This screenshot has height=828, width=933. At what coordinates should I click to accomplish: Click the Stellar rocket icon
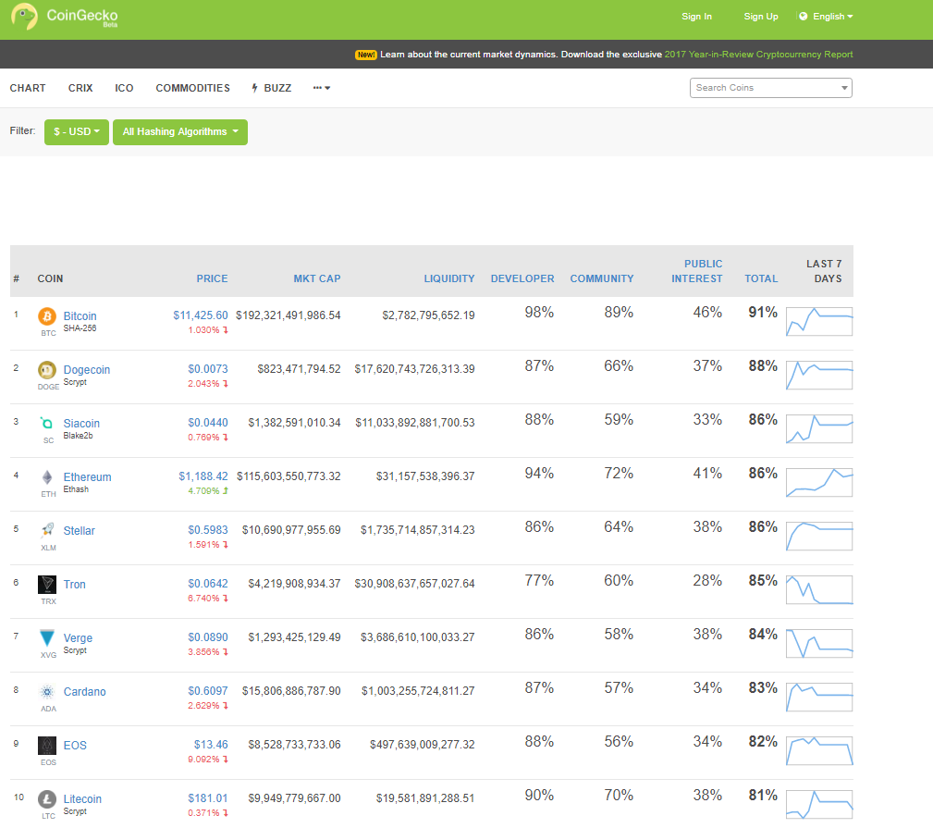47,530
